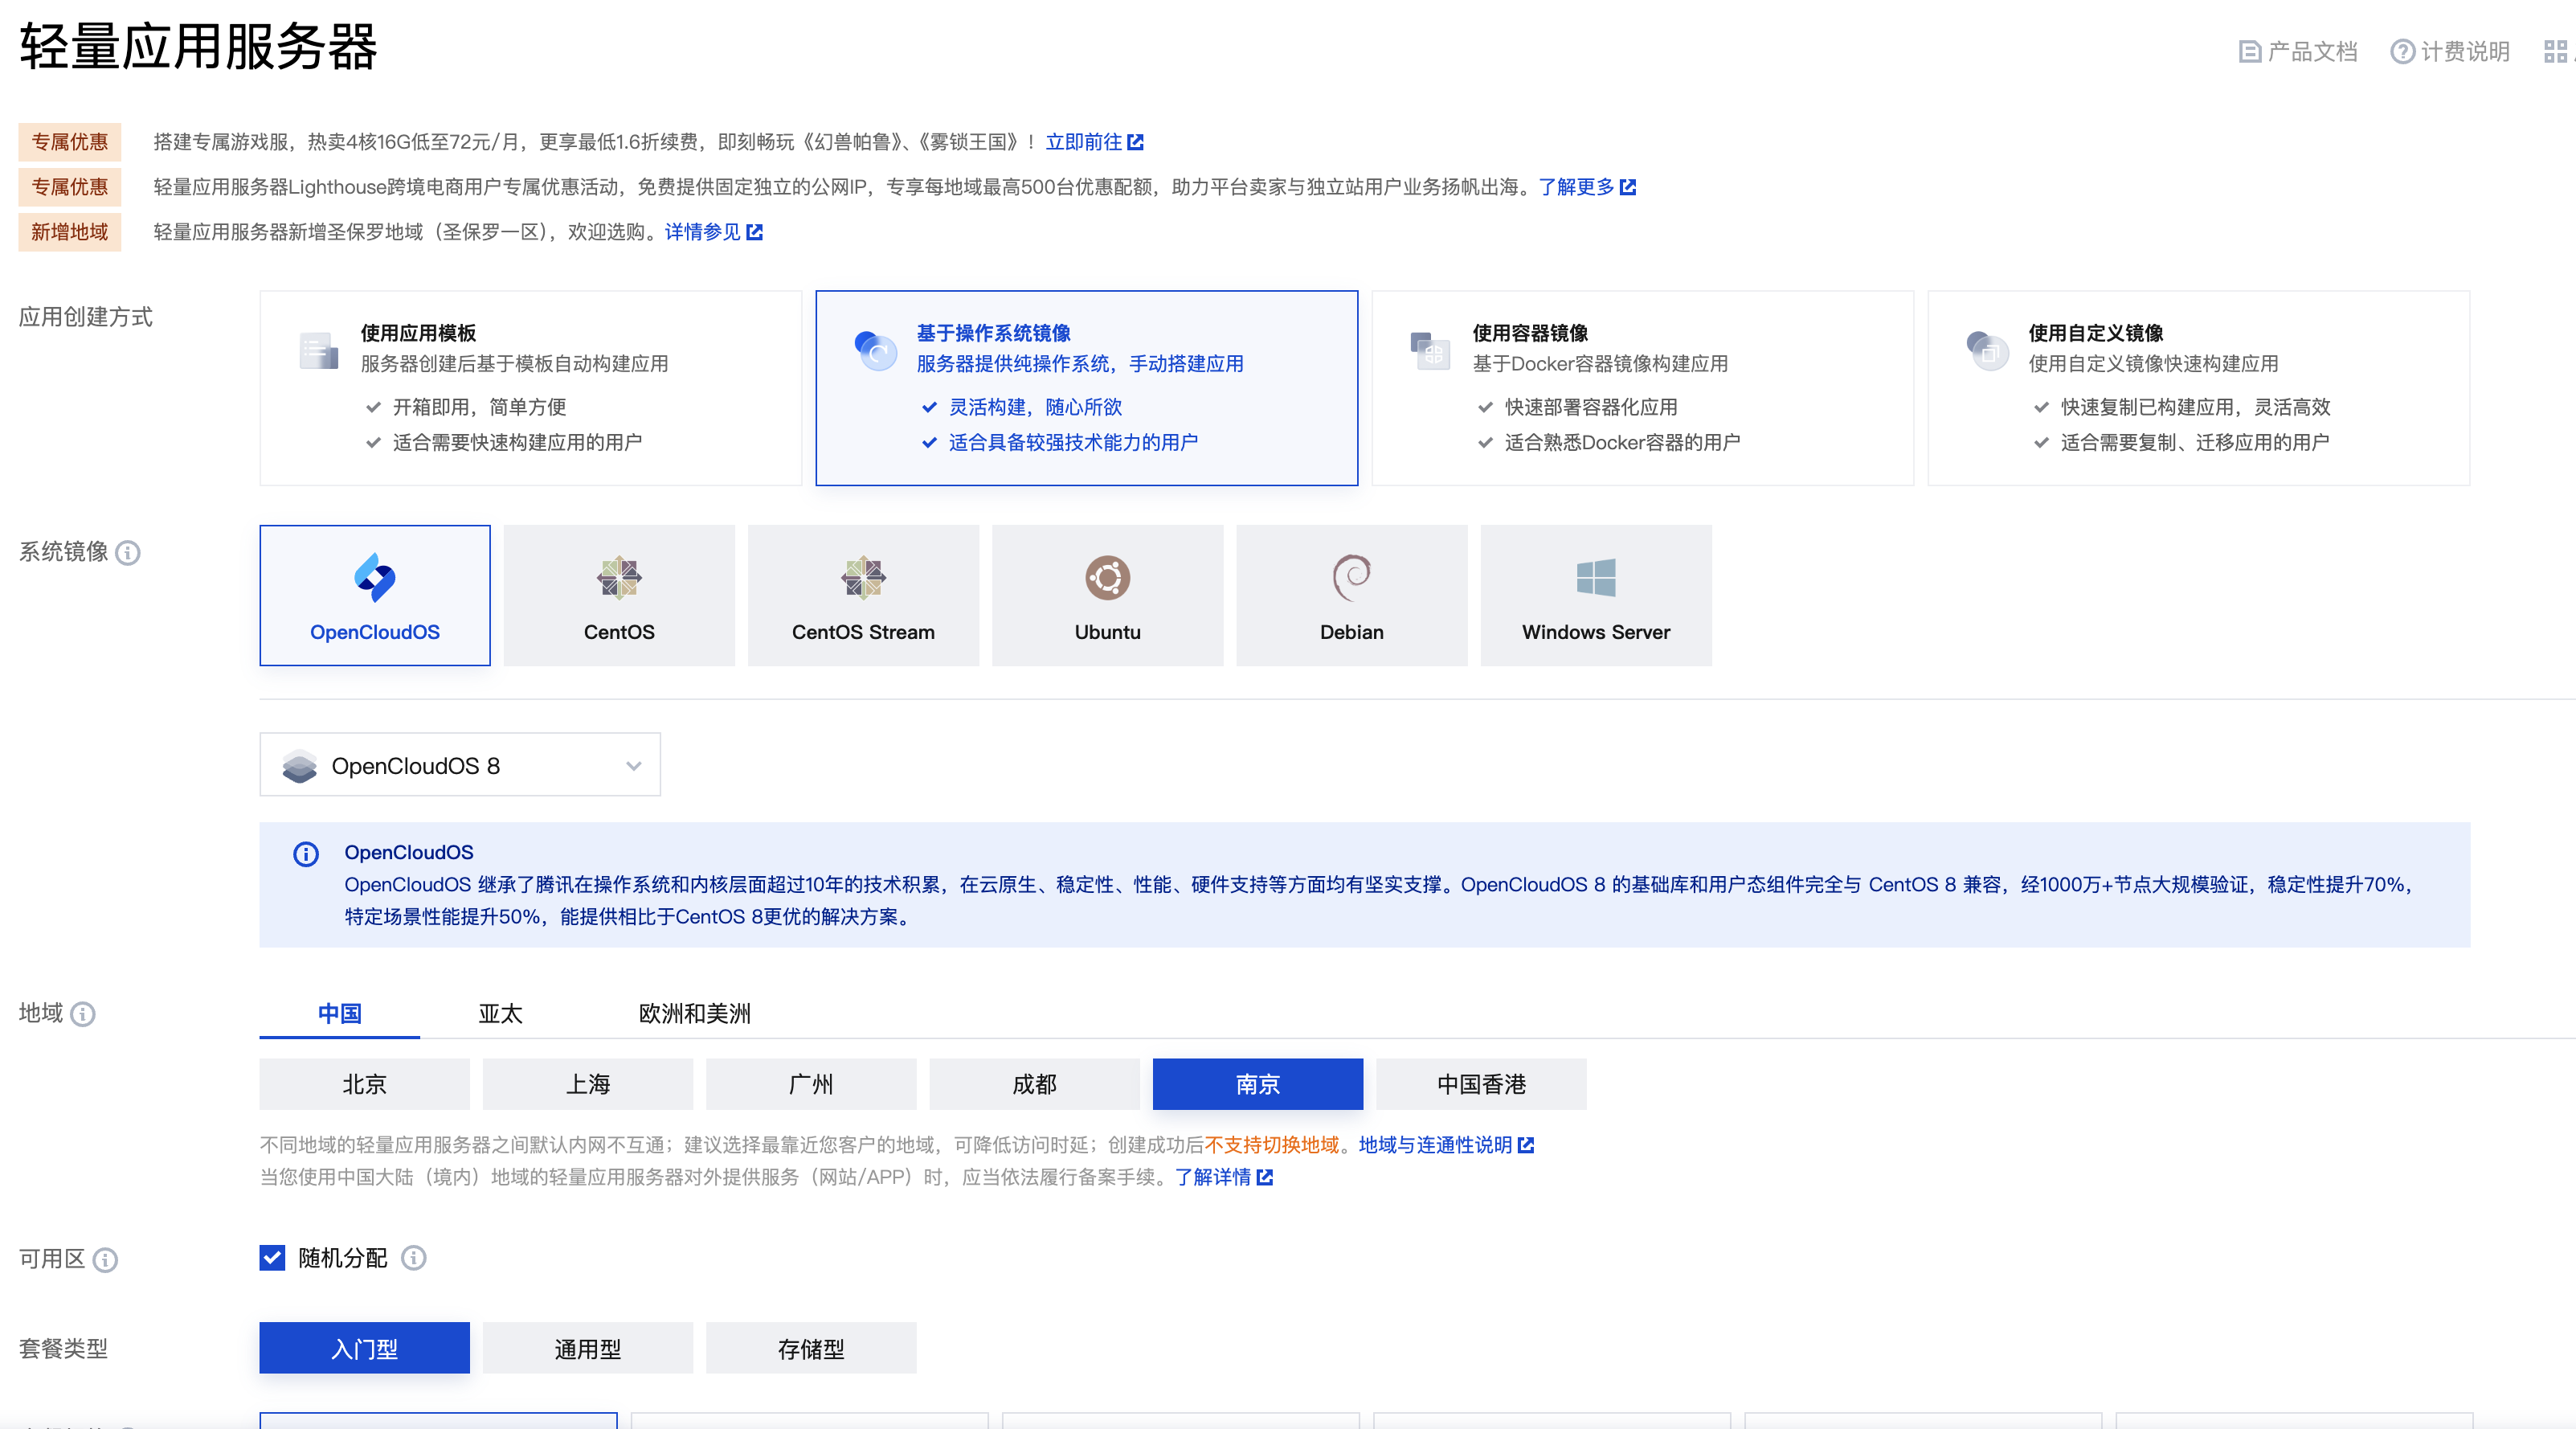
Task: Select the OpenCloudOS image tile
Action: tap(375, 596)
